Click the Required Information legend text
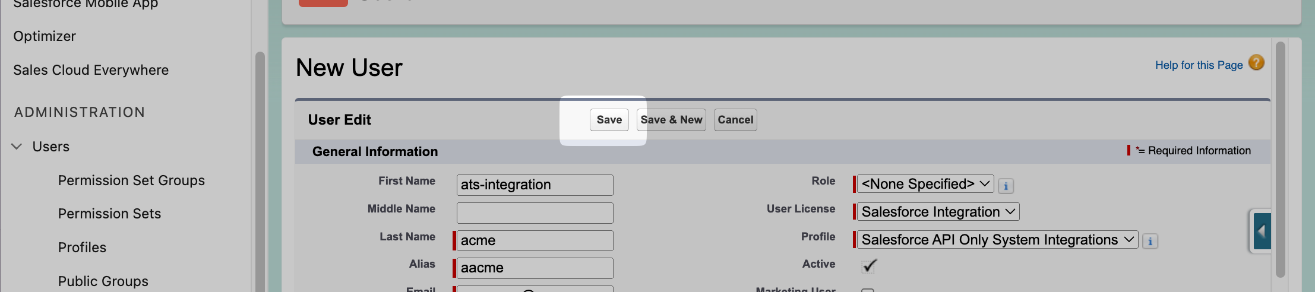 point(1193,151)
